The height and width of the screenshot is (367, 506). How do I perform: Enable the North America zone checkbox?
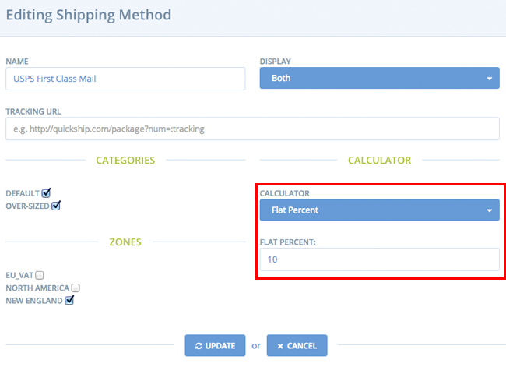(x=76, y=288)
